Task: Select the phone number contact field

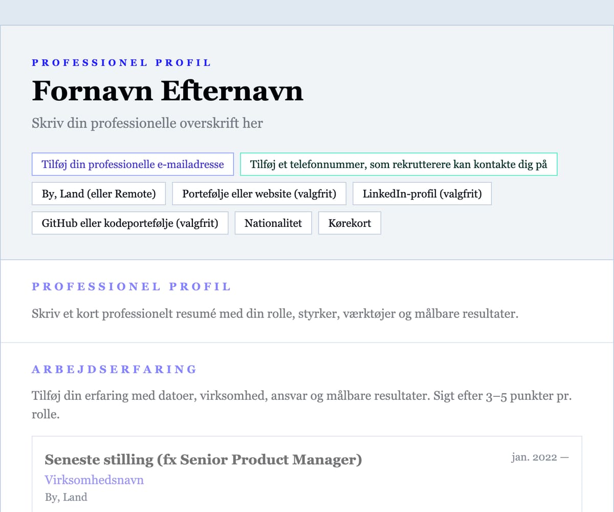Action: coord(399,164)
